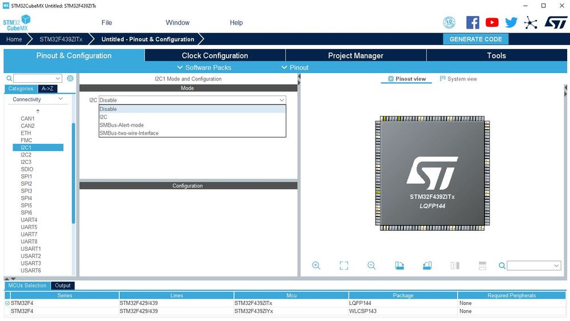570x321 pixels.
Task: Switch to Tools tab
Action: point(496,55)
